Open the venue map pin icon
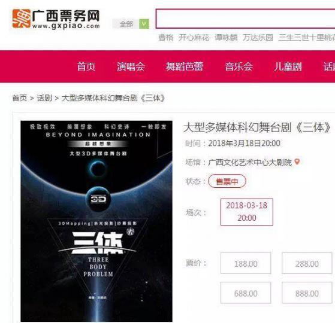Screen dimensions: 335x323 pyautogui.click(x=297, y=162)
